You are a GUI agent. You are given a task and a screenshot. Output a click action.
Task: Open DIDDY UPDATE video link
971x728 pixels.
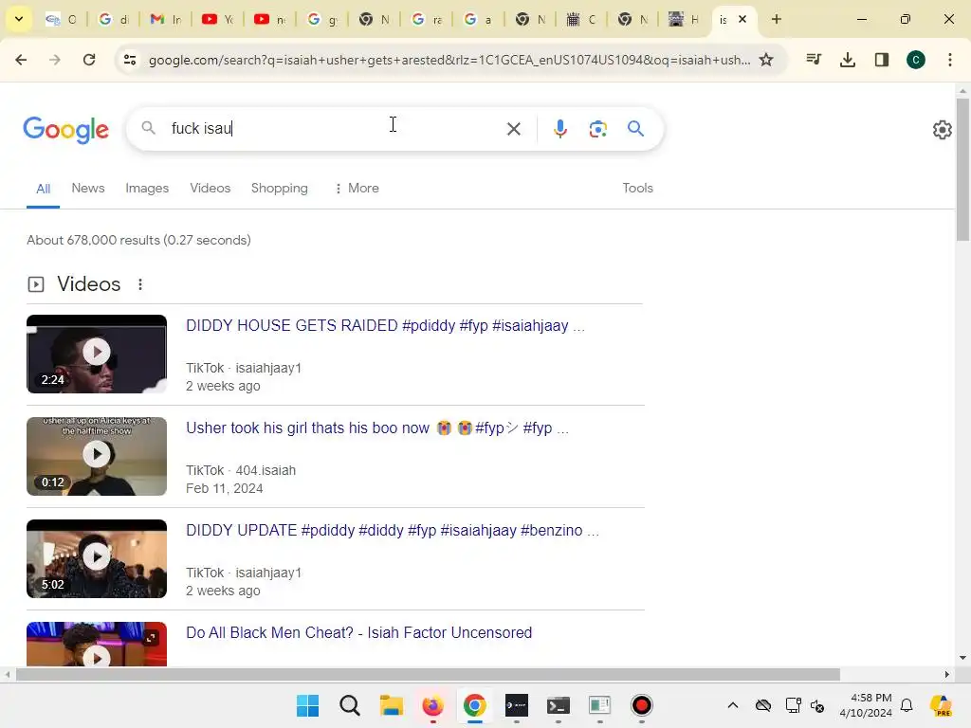(393, 531)
